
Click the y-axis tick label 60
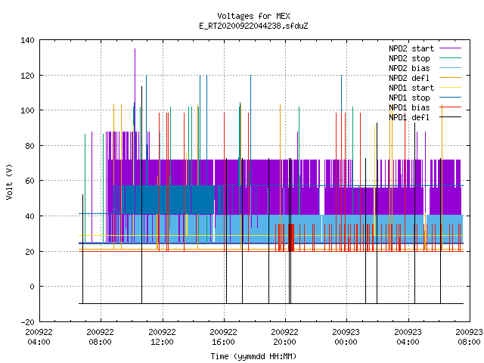coord(30,181)
